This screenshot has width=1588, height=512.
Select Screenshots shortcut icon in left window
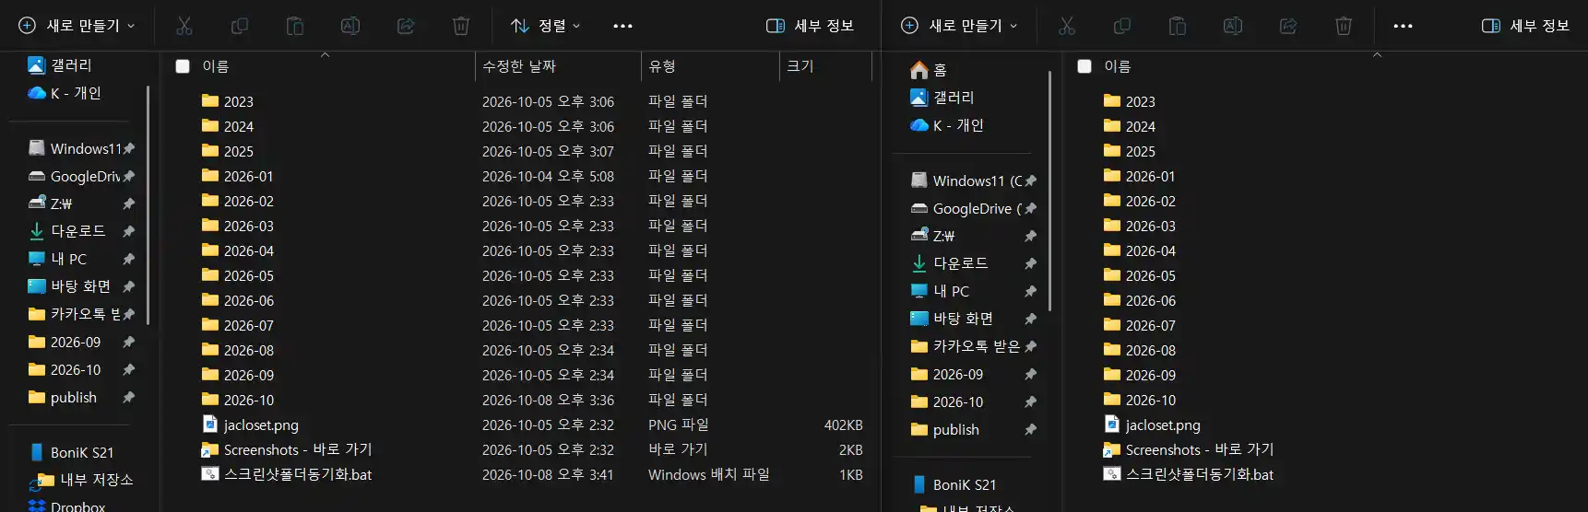pyautogui.click(x=210, y=449)
